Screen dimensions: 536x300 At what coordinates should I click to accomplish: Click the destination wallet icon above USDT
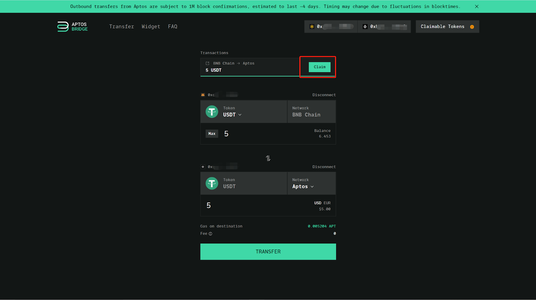203,167
